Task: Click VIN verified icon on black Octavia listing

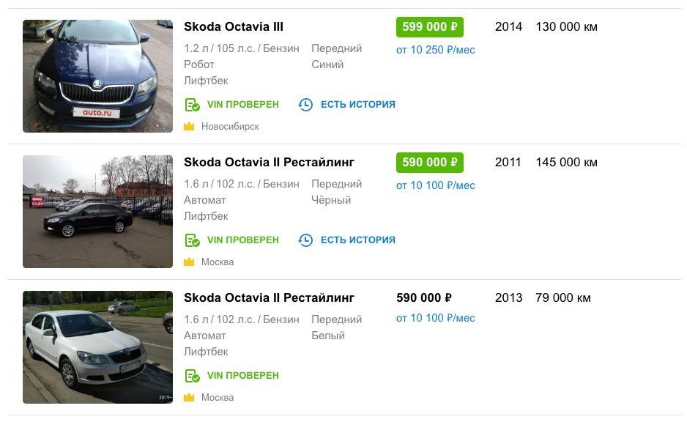Action: pyautogui.click(x=192, y=240)
